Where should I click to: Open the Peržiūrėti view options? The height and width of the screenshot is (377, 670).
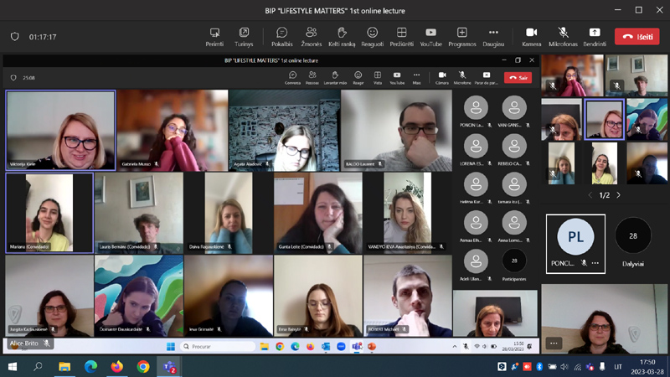[x=402, y=33]
